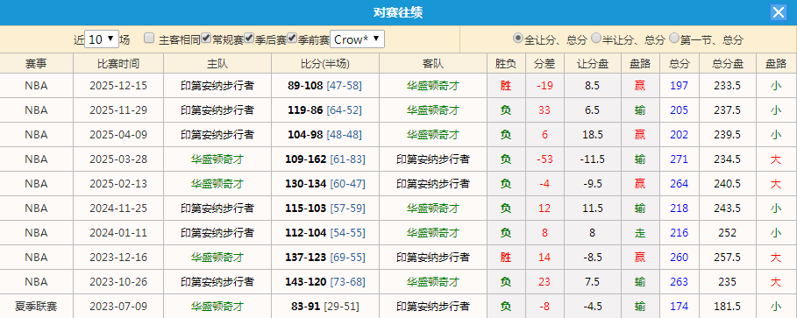Click the total points 271

point(680,159)
